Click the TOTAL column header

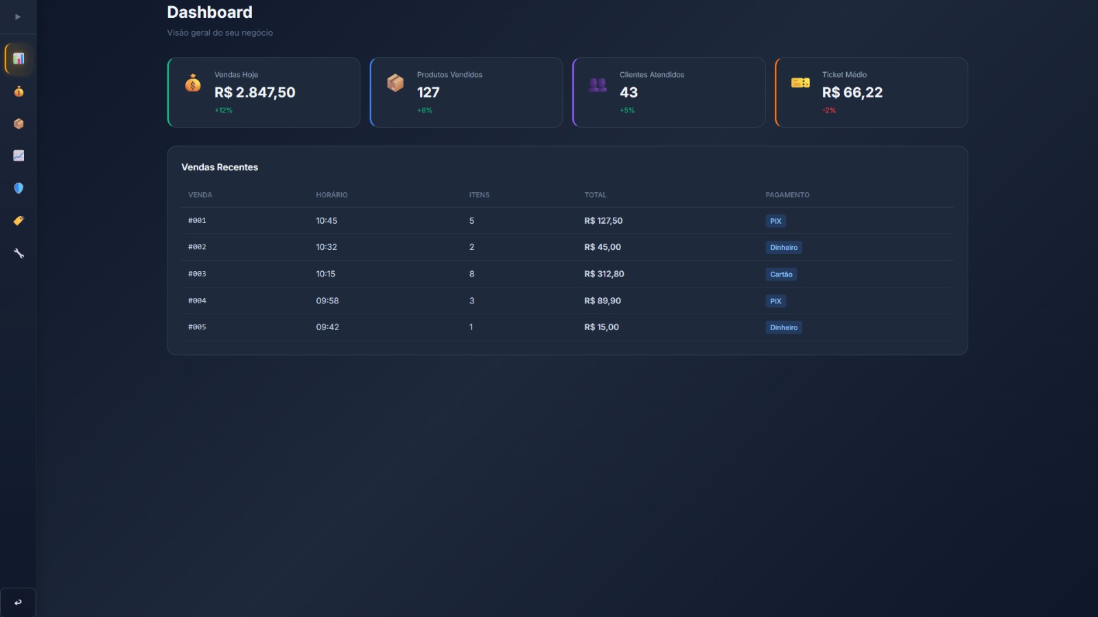[x=595, y=195]
